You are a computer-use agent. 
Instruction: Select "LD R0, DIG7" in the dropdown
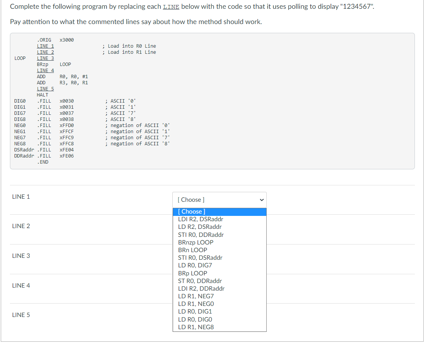click(x=195, y=265)
